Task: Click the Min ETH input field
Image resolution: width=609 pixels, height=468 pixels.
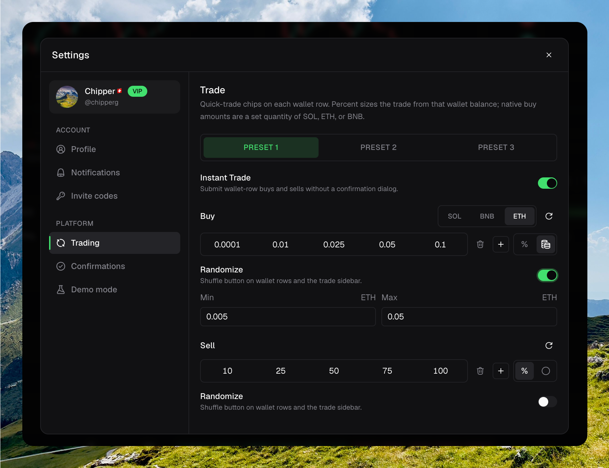Action: [288, 317]
